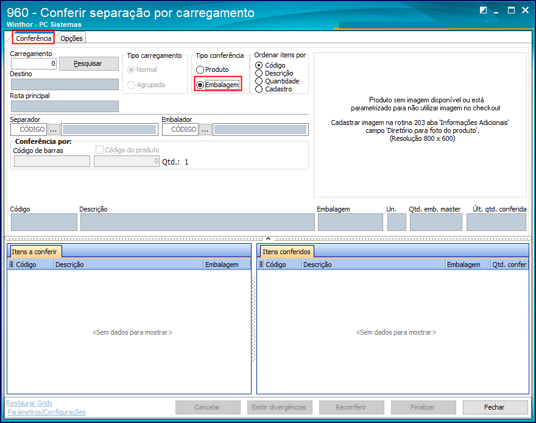Click the Restaurar Grids link

coord(29,403)
